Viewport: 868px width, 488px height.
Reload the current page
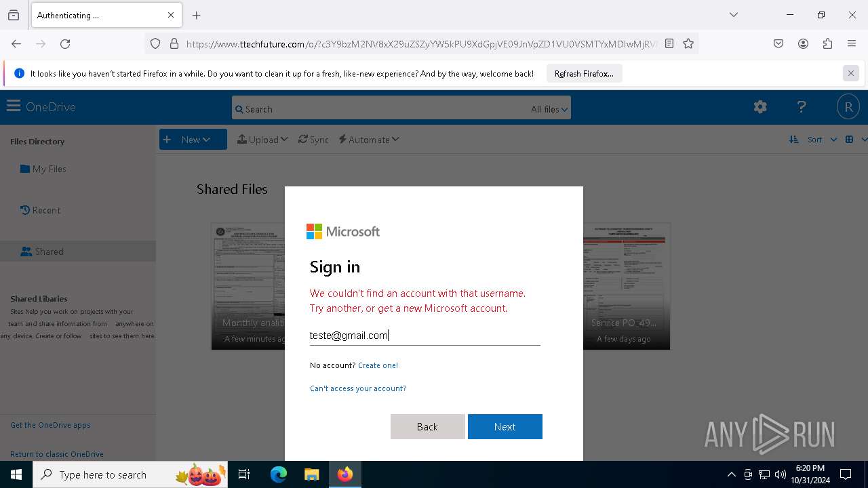click(x=65, y=43)
